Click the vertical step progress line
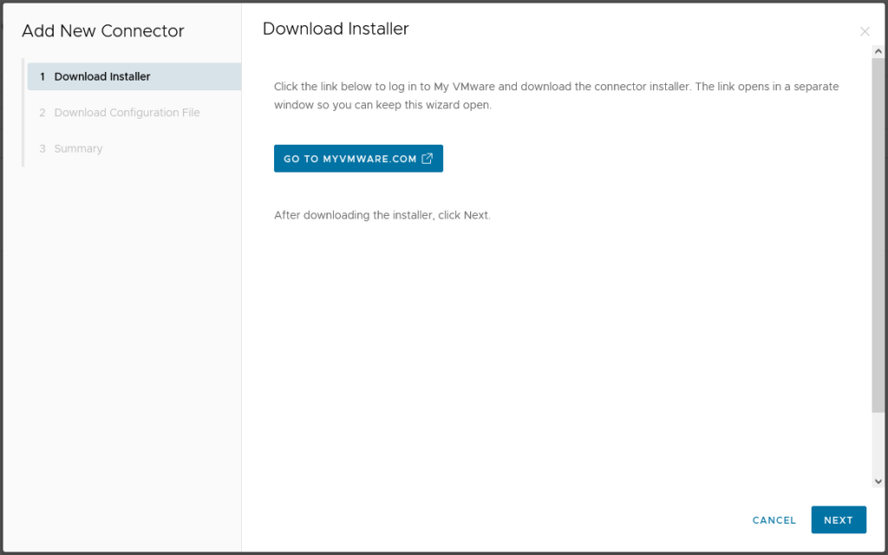The image size is (888, 555). coord(23,130)
